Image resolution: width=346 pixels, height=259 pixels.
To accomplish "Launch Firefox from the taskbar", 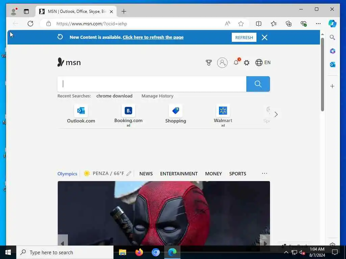I will (139, 252).
